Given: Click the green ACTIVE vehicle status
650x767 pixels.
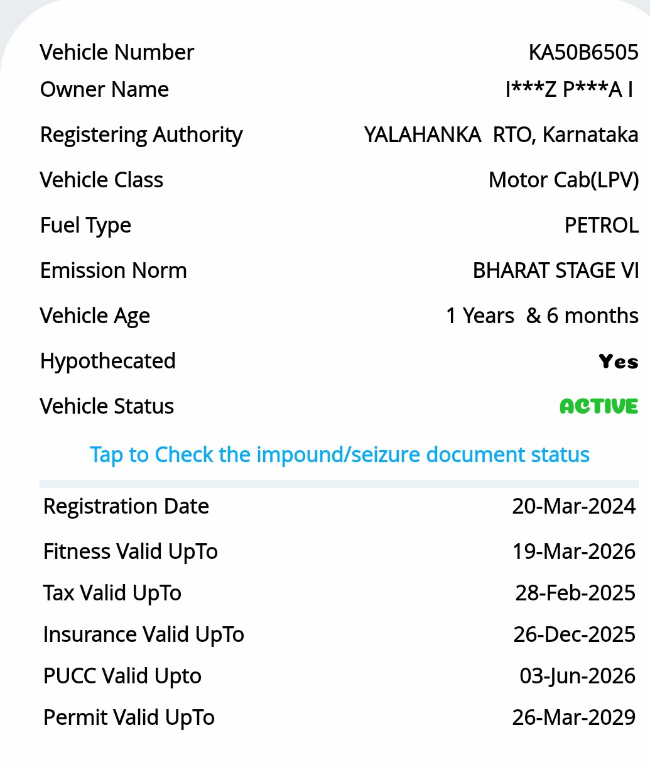Looking at the screenshot, I should [599, 407].
